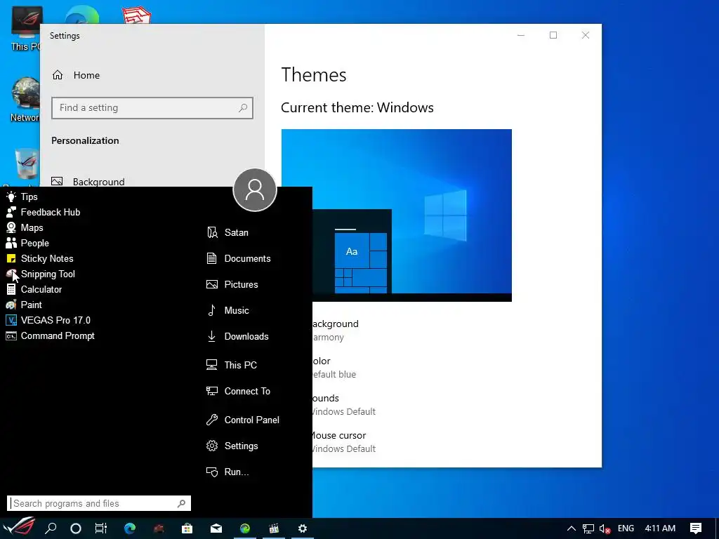719x539 pixels.
Task: Open Mail app from taskbar
Action: [216, 528]
